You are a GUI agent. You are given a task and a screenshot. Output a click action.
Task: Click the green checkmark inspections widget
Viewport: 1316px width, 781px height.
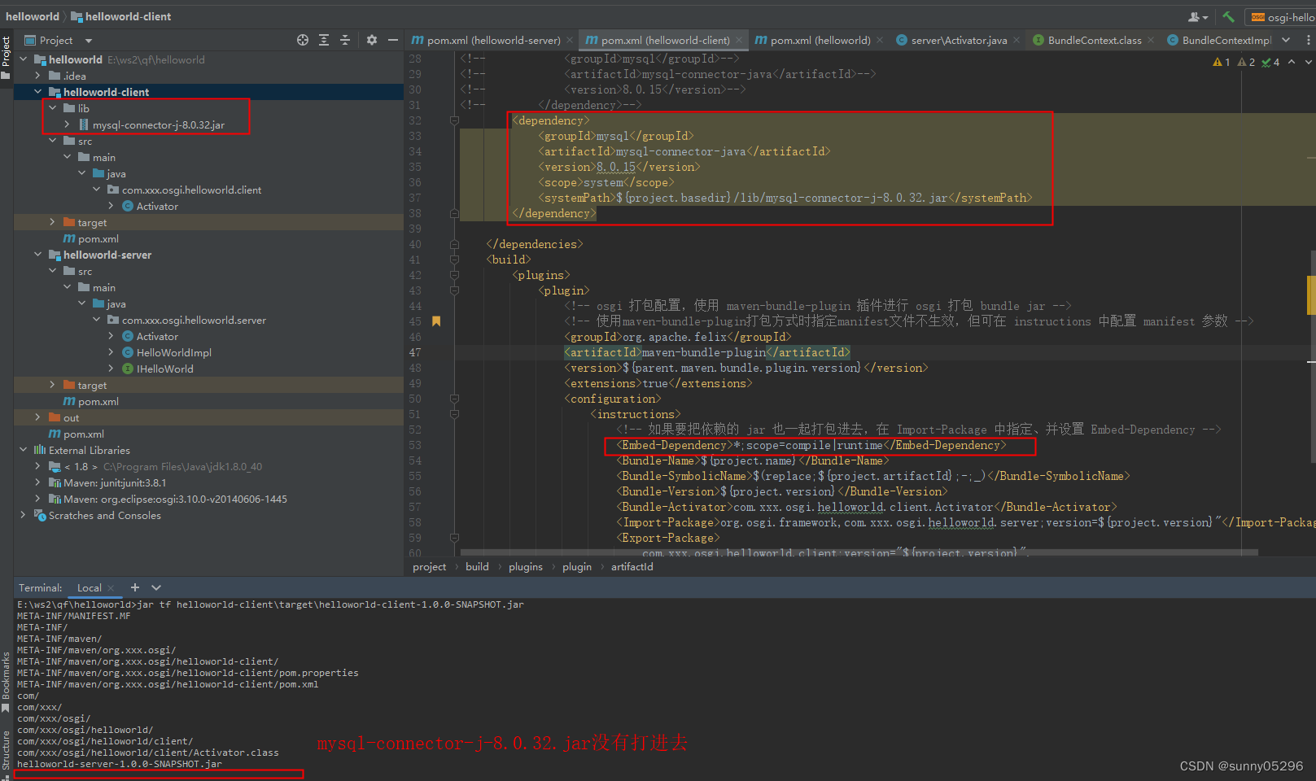pos(1267,61)
